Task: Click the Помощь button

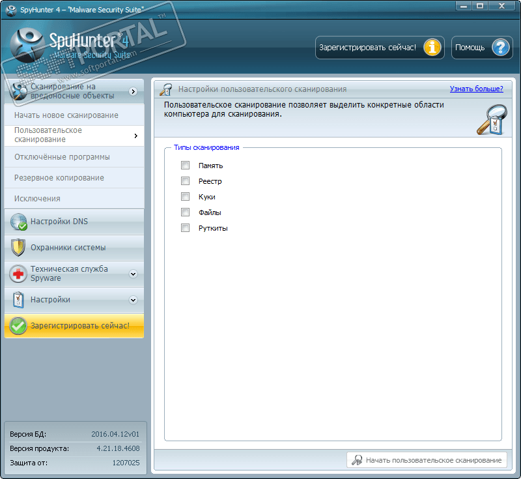Action: click(x=482, y=48)
